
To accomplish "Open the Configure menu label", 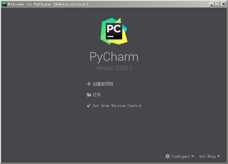I will [180, 156].
